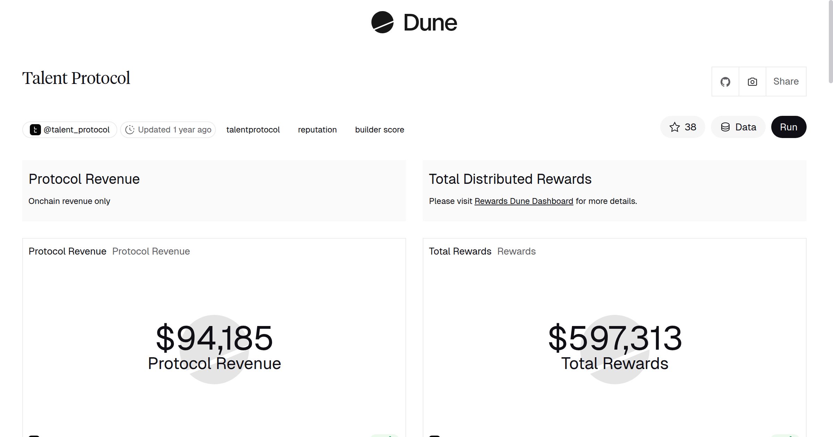Open the Share button

pos(786,82)
